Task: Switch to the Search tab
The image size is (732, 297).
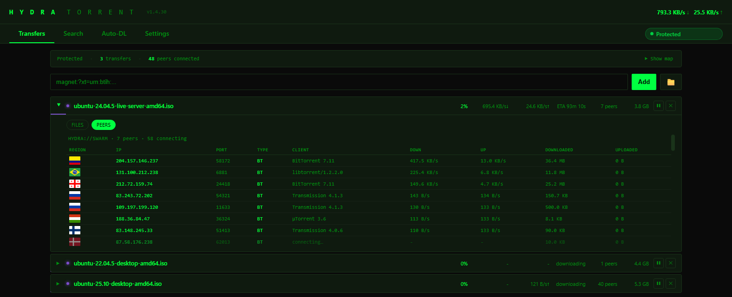Action: click(x=73, y=33)
